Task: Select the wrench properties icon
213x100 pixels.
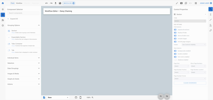Action: (211, 9)
